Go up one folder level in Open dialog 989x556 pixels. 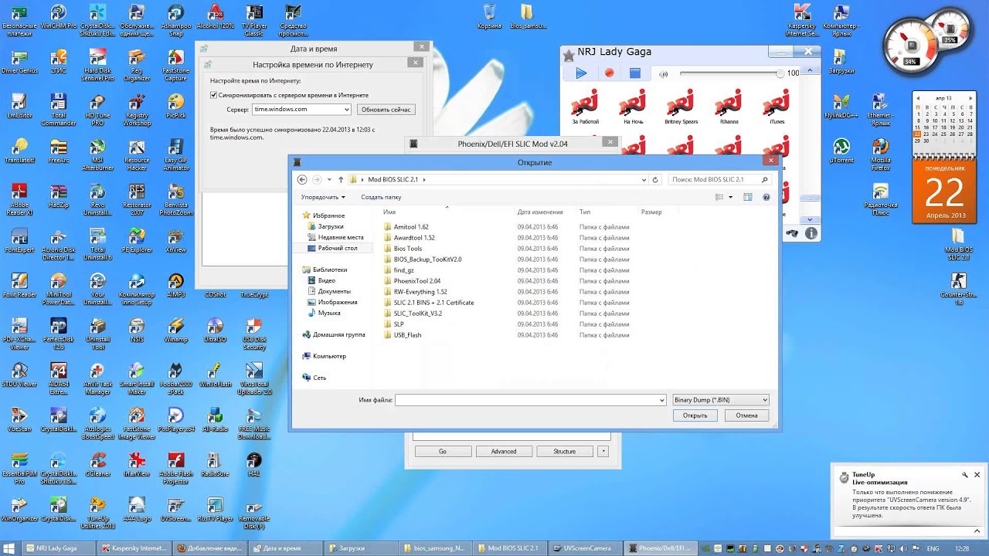(341, 179)
